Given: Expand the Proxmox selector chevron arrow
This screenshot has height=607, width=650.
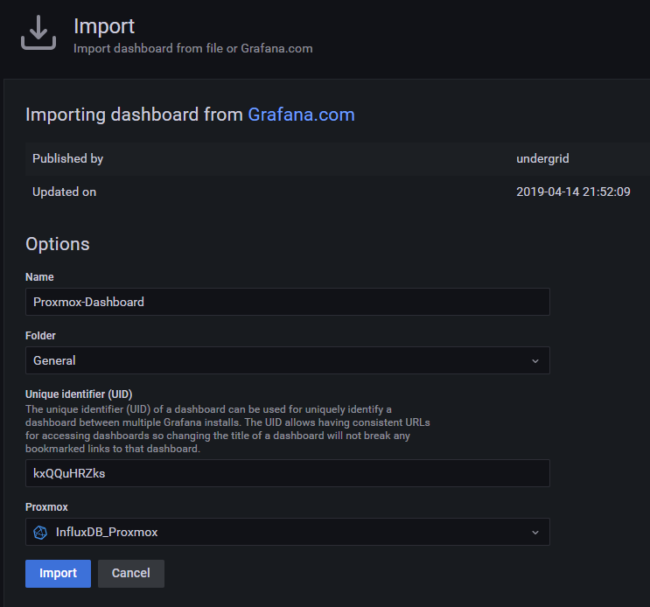Looking at the screenshot, I should pos(535,532).
